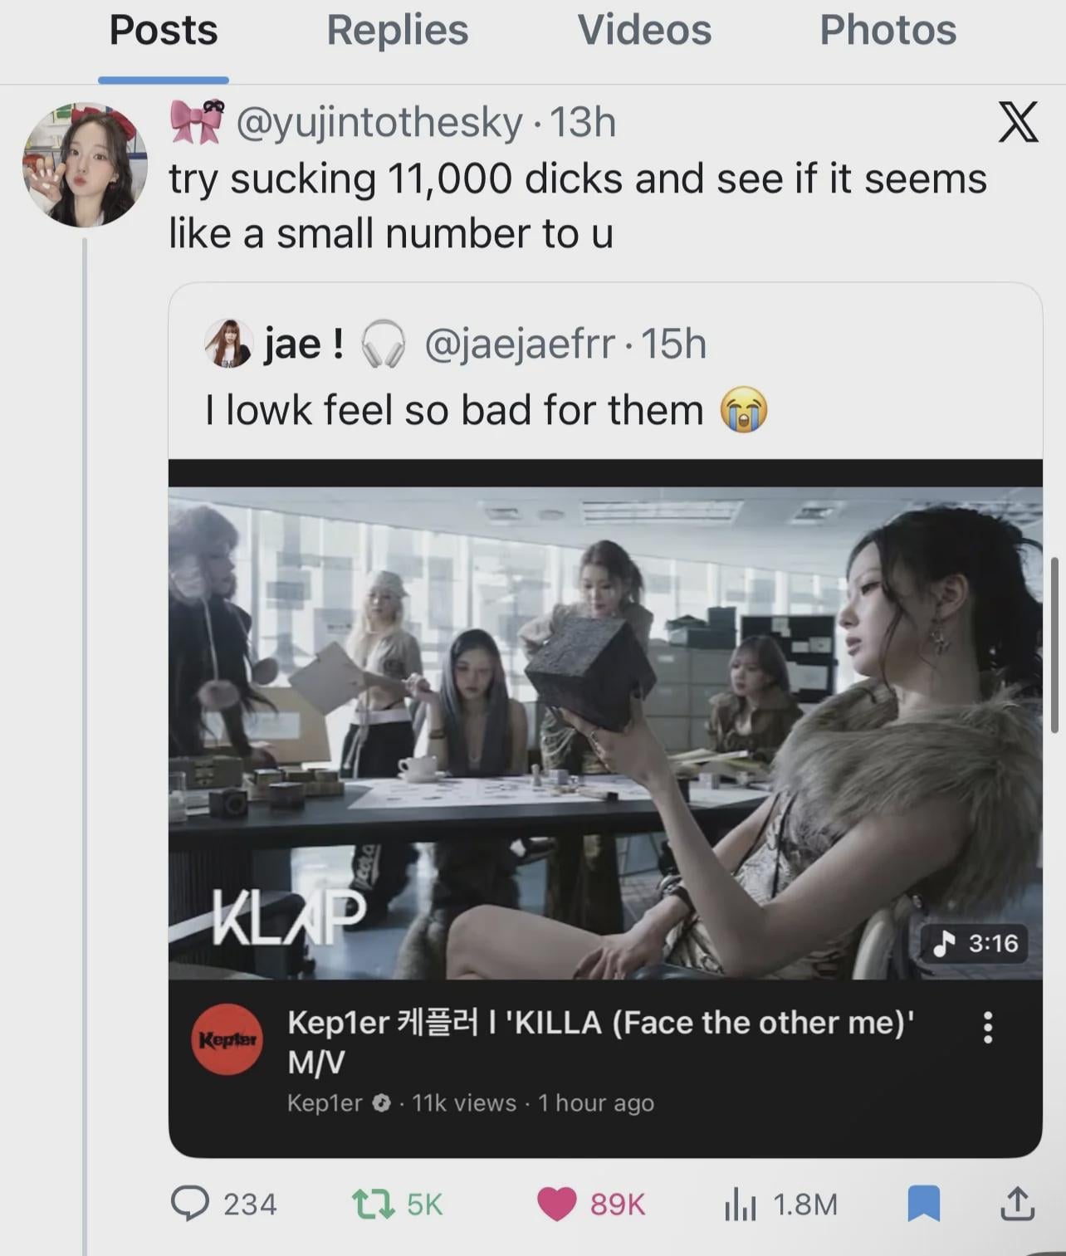1066x1256 pixels.
Task: Select the Posts tab
Action: tap(164, 31)
